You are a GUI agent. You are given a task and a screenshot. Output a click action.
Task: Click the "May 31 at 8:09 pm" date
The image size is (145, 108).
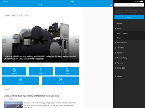pos(9,99)
